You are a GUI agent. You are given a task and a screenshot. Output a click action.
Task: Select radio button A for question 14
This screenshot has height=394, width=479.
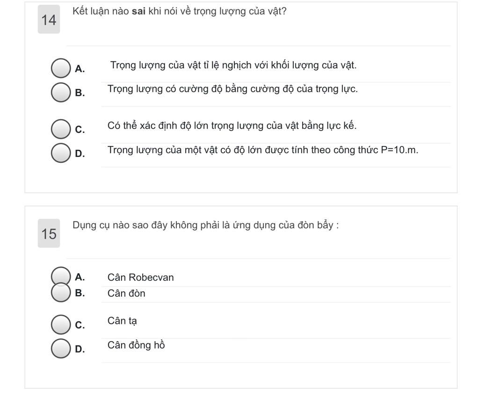pyautogui.click(x=61, y=68)
